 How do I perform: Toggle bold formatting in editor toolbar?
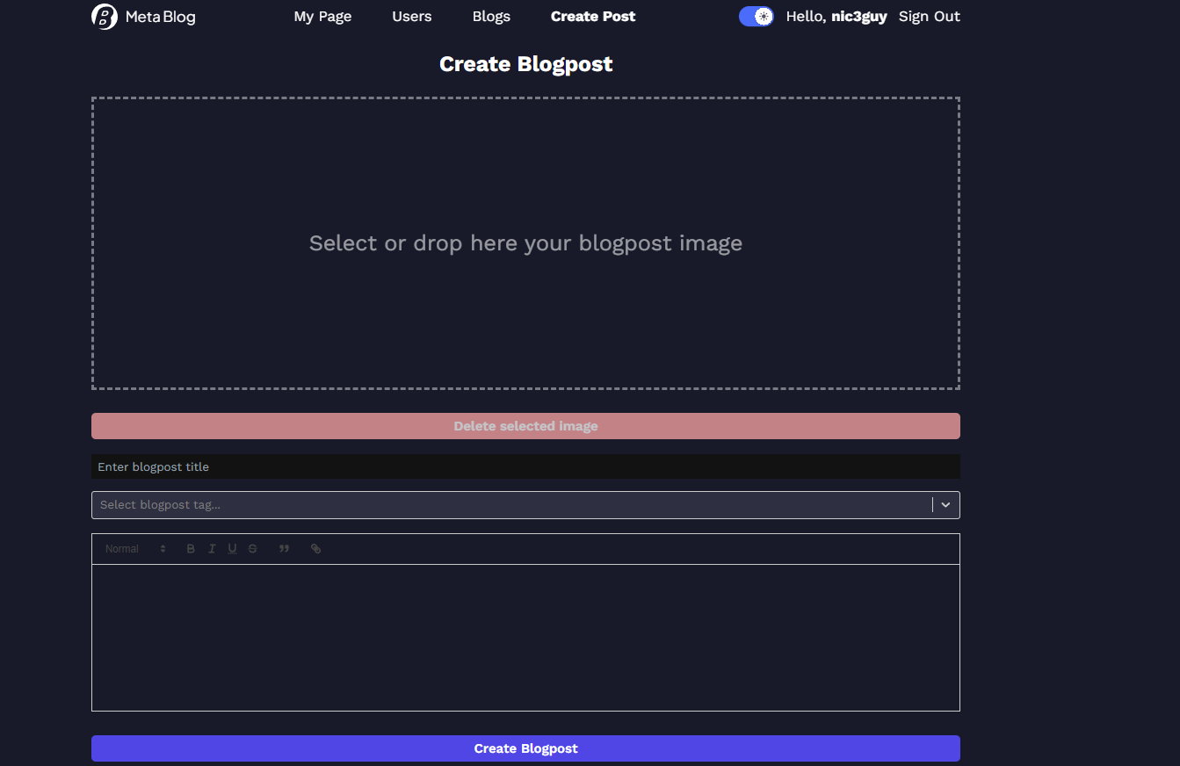[x=191, y=549]
